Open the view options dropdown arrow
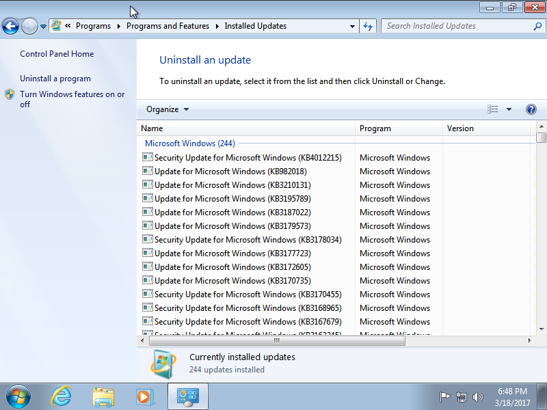The image size is (547, 410). pyautogui.click(x=509, y=109)
